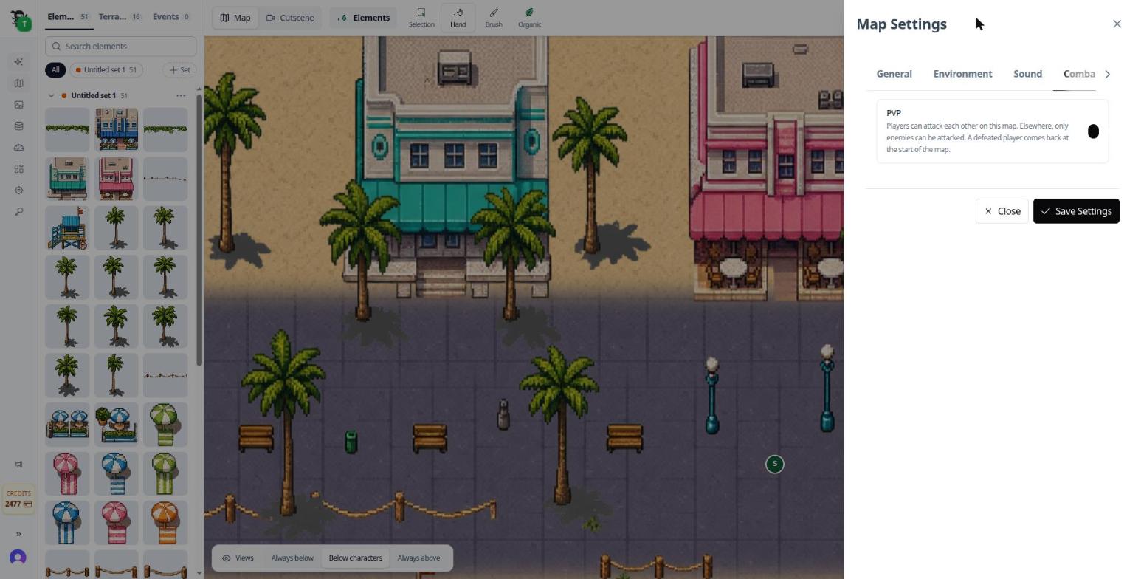This screenshot has width=1141, height=579.
Task: Click the green S marker on map
Action: click(x=774, y=464)
